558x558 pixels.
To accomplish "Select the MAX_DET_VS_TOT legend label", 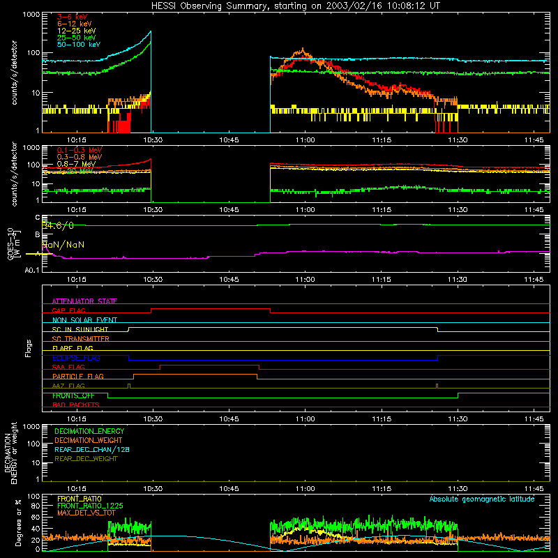I will [86, 513].
